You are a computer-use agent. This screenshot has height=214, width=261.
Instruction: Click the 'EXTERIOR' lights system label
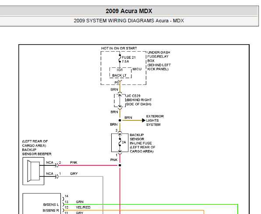point(155,116)
